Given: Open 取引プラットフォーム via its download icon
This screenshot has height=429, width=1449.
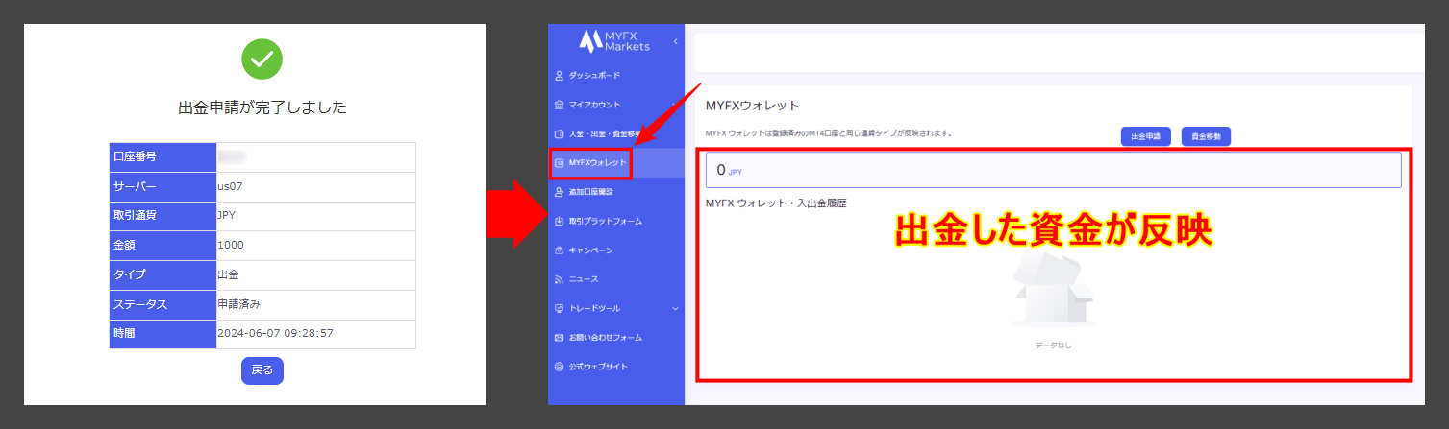Looking at the screenshot, I should point(560,221).
